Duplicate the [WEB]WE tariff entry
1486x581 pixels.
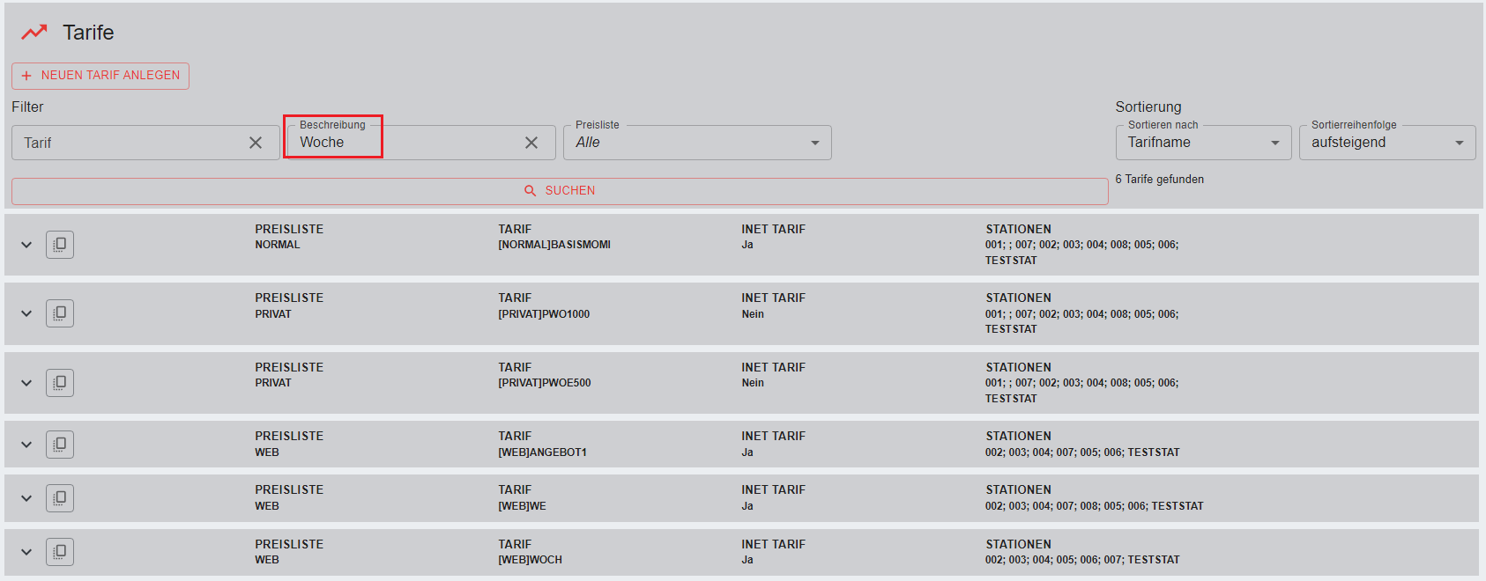(60, 498)
